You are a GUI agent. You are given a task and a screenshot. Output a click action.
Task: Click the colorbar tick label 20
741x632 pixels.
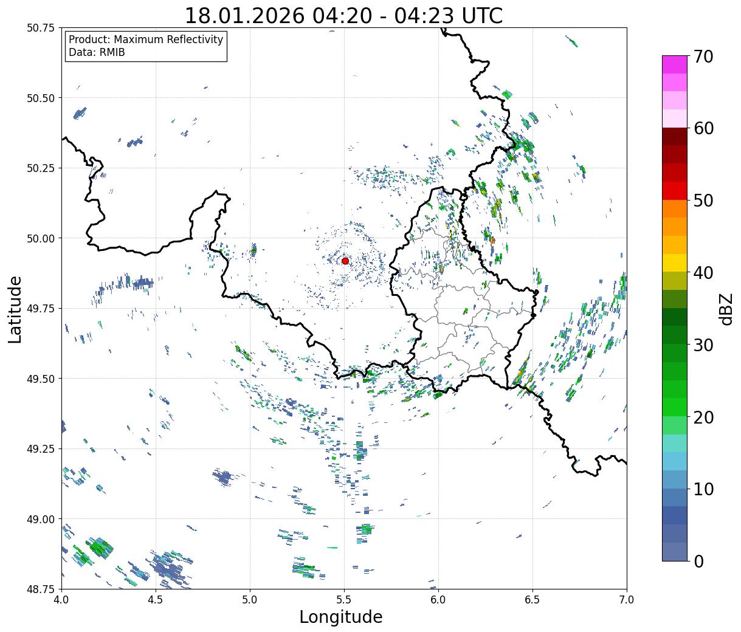point(703,417)
